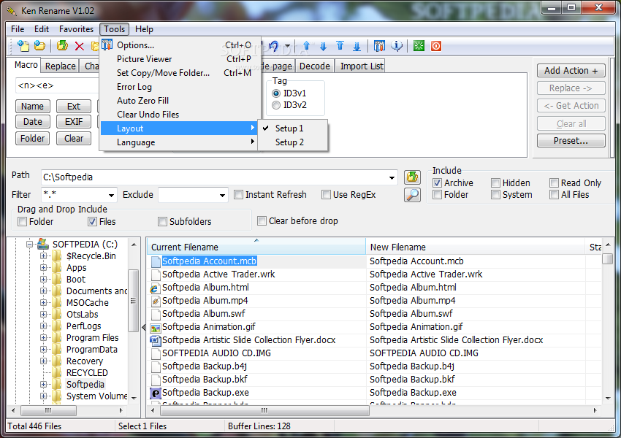This screenshot has width=621, height=438.
Task: Click the green refresh button beside Path
Action: 412,177
